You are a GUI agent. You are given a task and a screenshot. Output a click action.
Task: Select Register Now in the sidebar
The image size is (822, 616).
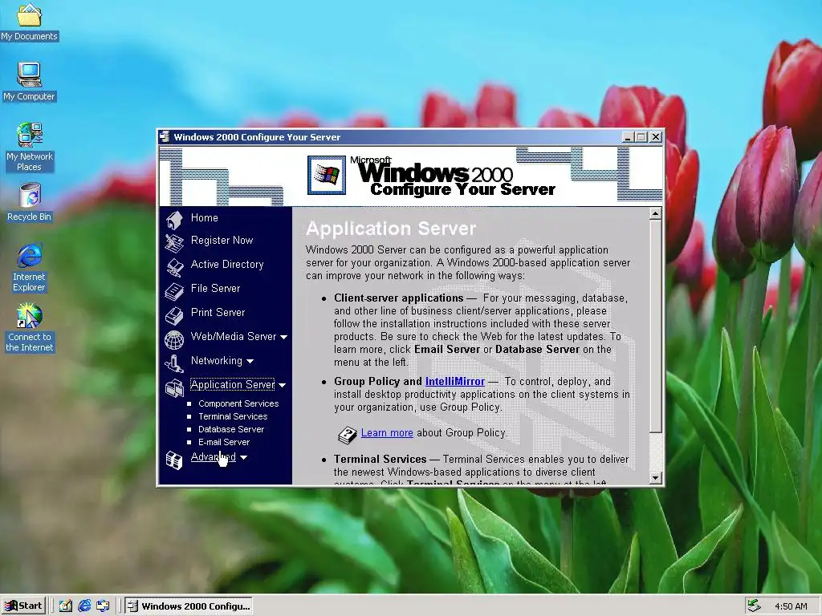pos(222,241)
